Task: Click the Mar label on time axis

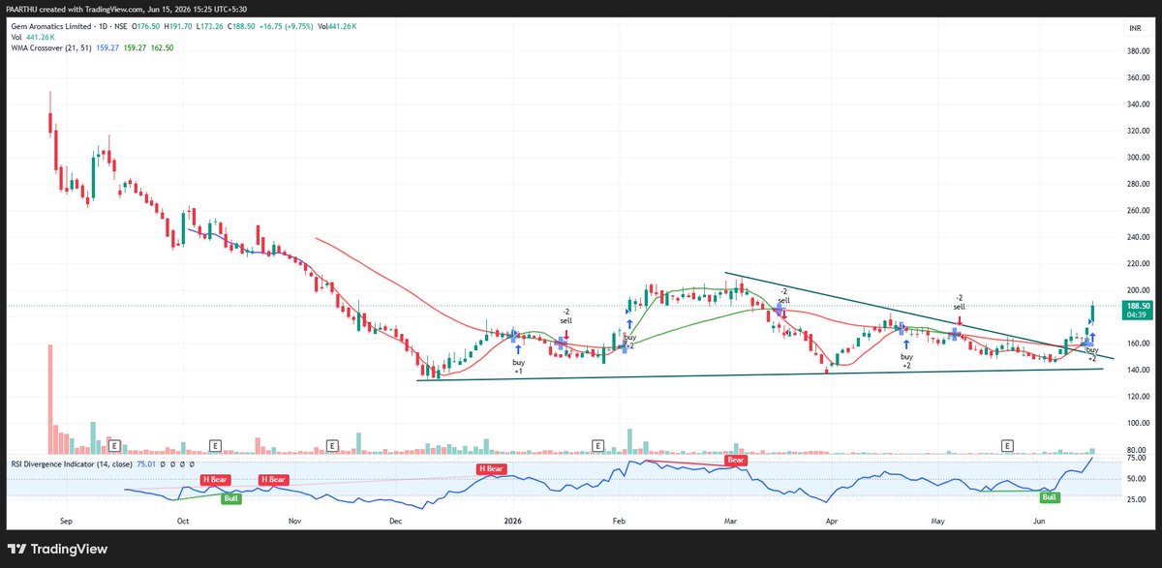Action: (731, 520)
